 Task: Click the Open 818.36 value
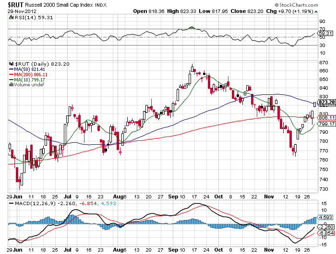pos(149,11)
